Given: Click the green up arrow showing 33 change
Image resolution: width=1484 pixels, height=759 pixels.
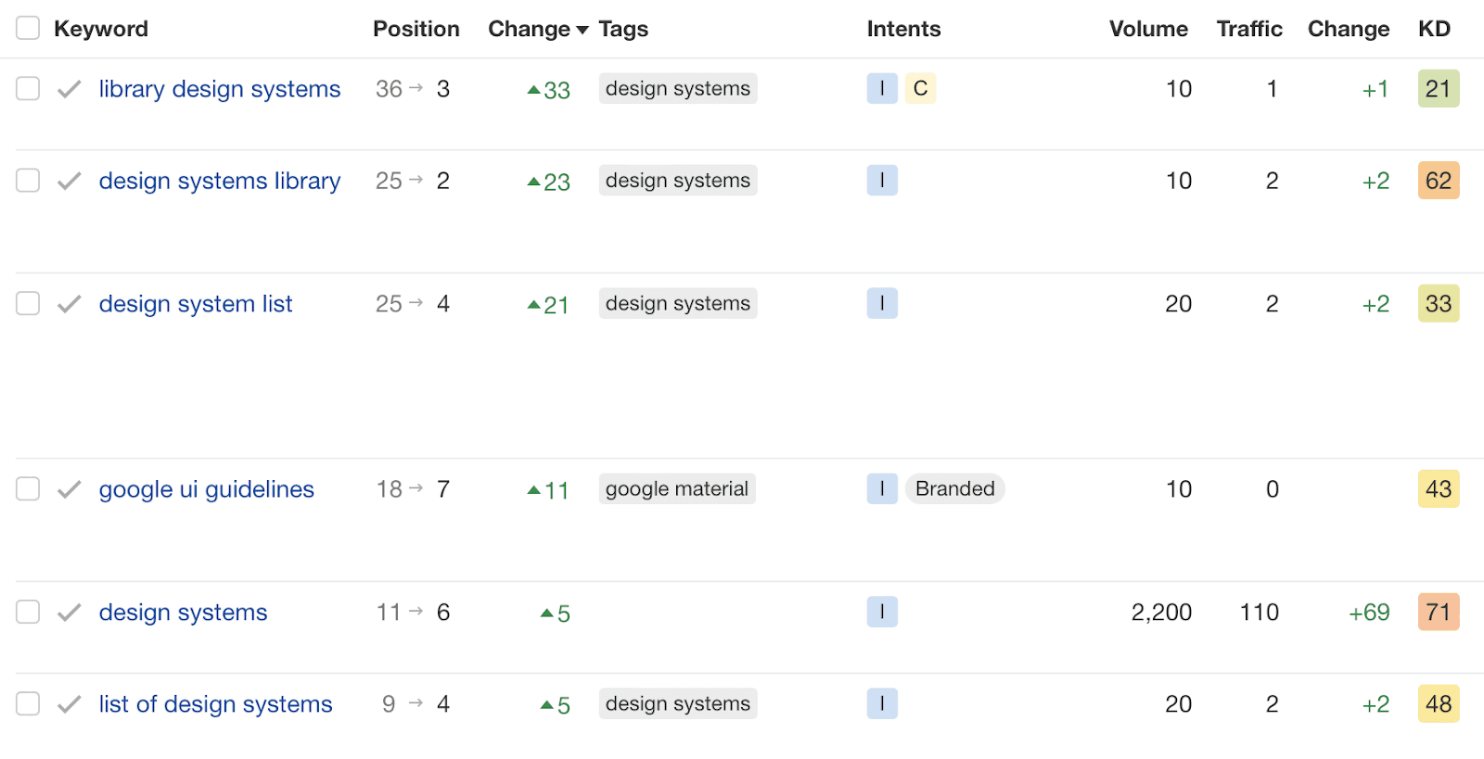Looking at the screenshot, I should pyautogui.click(x=533, y=90).
